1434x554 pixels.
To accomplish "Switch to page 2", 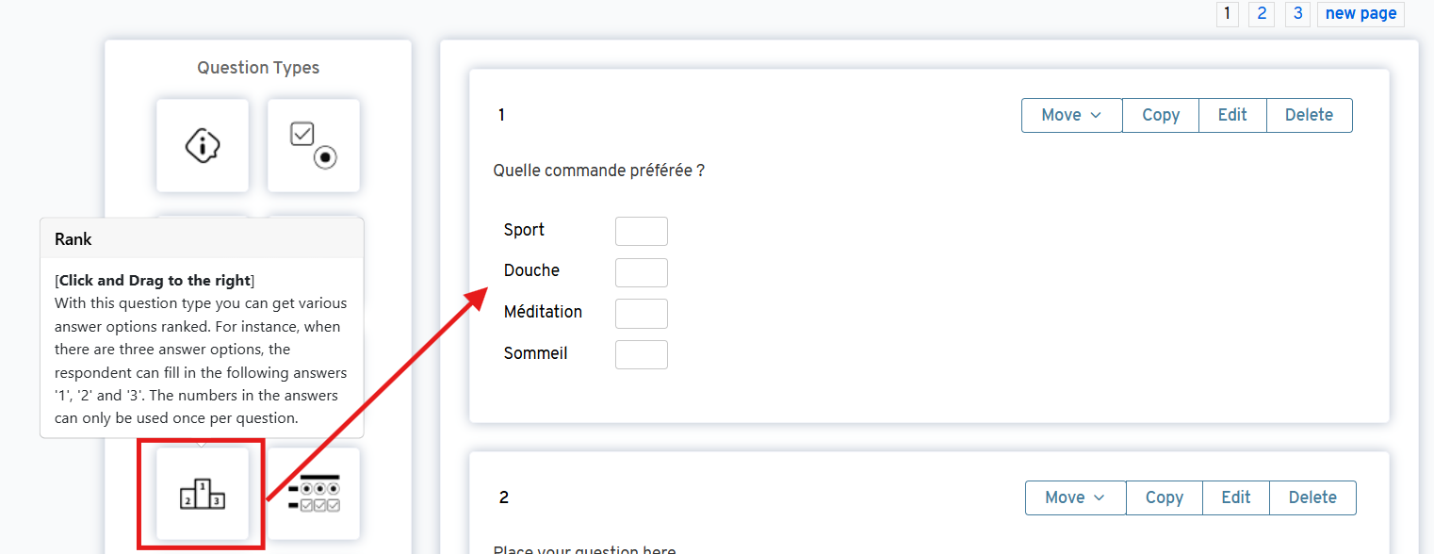I will pyautogui.click(x=1262, y=14).
